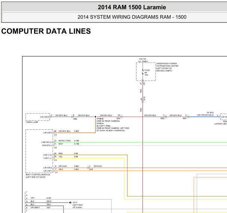Click the 'BRN' wire color label
The width and height of the screenshot is (227, 213).
click(61, 153)
